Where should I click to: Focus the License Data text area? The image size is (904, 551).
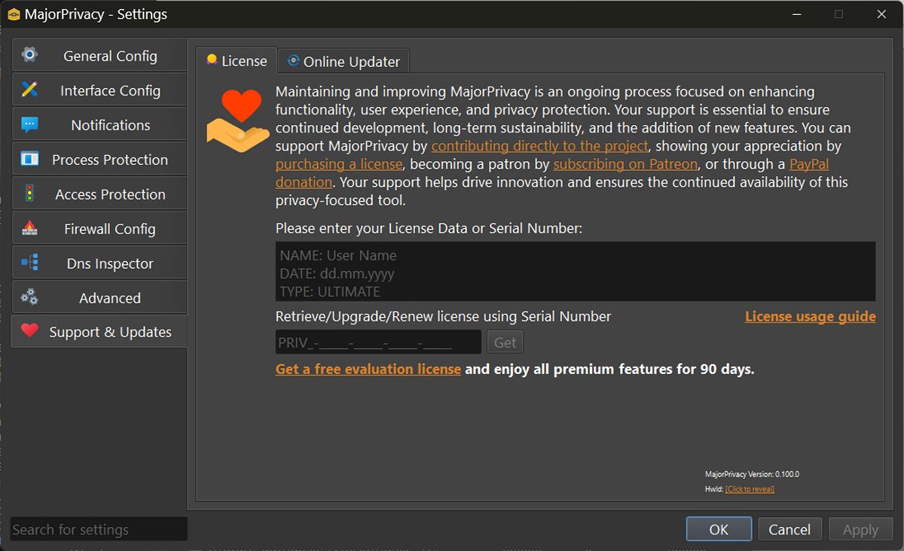click(x=576, y=272)
